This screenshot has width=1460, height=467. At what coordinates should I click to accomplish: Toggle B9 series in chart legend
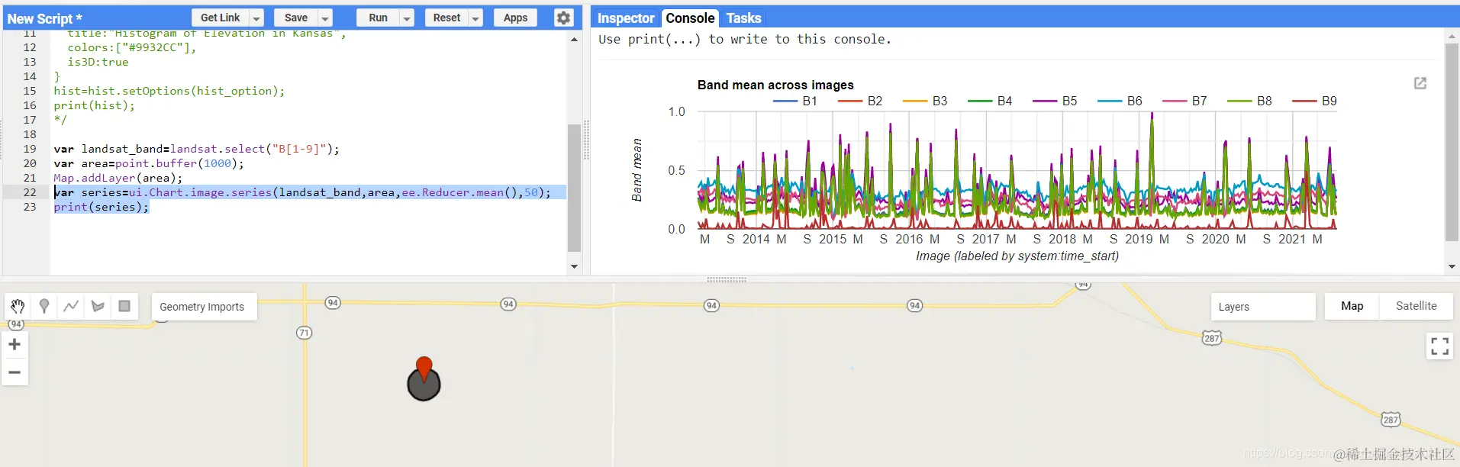pos(1314,101)
